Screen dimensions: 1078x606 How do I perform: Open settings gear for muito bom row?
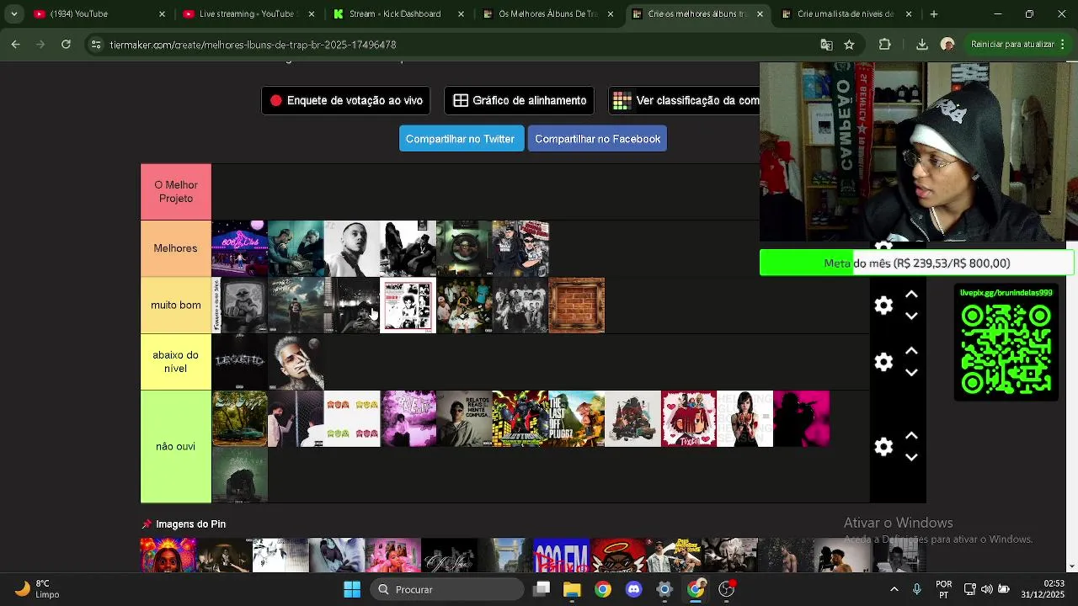click(x=883, y=306)
